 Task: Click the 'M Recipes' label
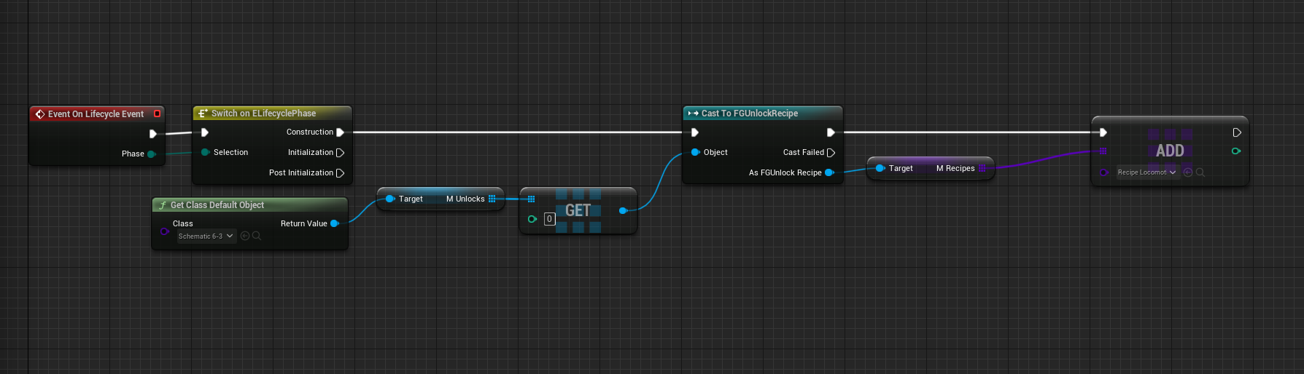pyautogui.click(x=955, y=169)
